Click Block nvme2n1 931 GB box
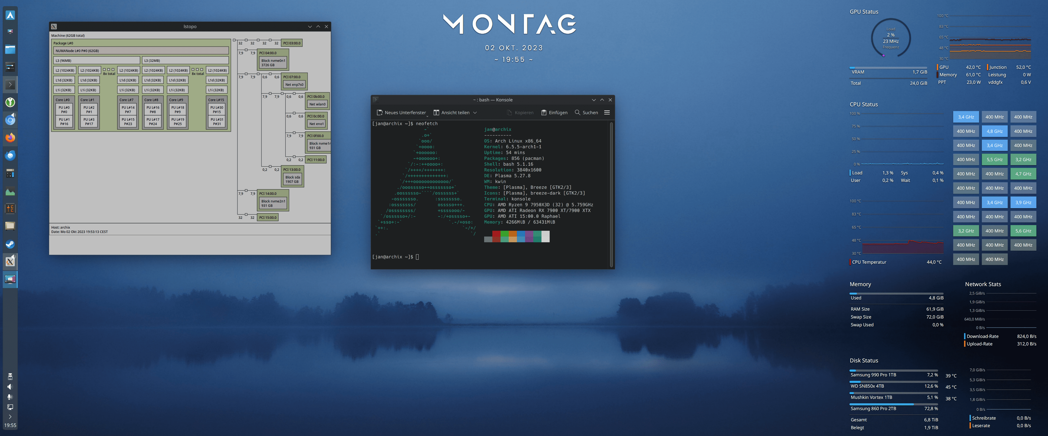This screenshot has height=436, width=1048. [x=273, y=203]
